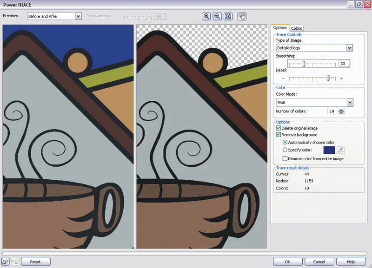This screenshot has height=268, width=372.
Task: Click the Zoom to Fit icon
Action: (227, 16)
